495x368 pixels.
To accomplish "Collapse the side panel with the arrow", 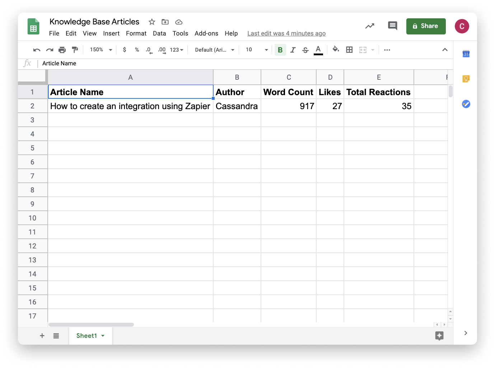I will pyautogui.click(x=466, y=333).
